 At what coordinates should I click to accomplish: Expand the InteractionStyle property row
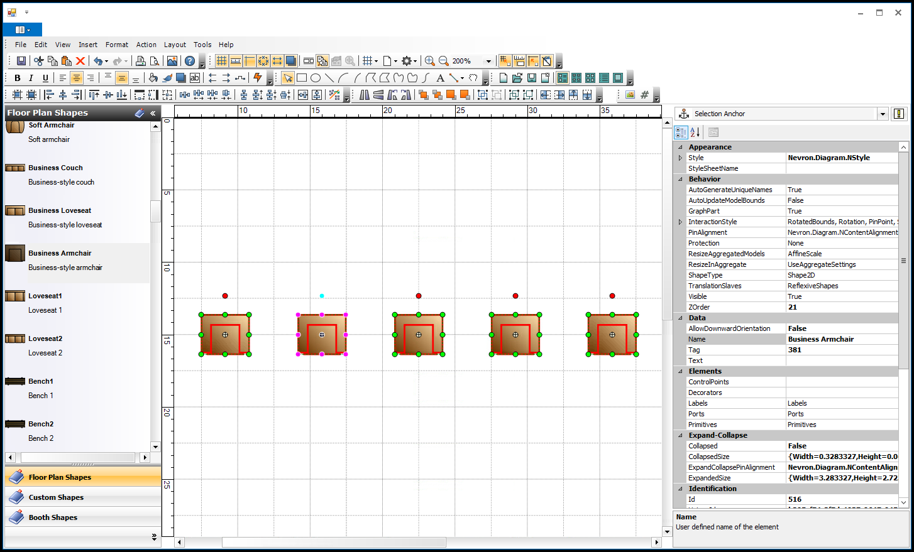(x=680, y=222)
